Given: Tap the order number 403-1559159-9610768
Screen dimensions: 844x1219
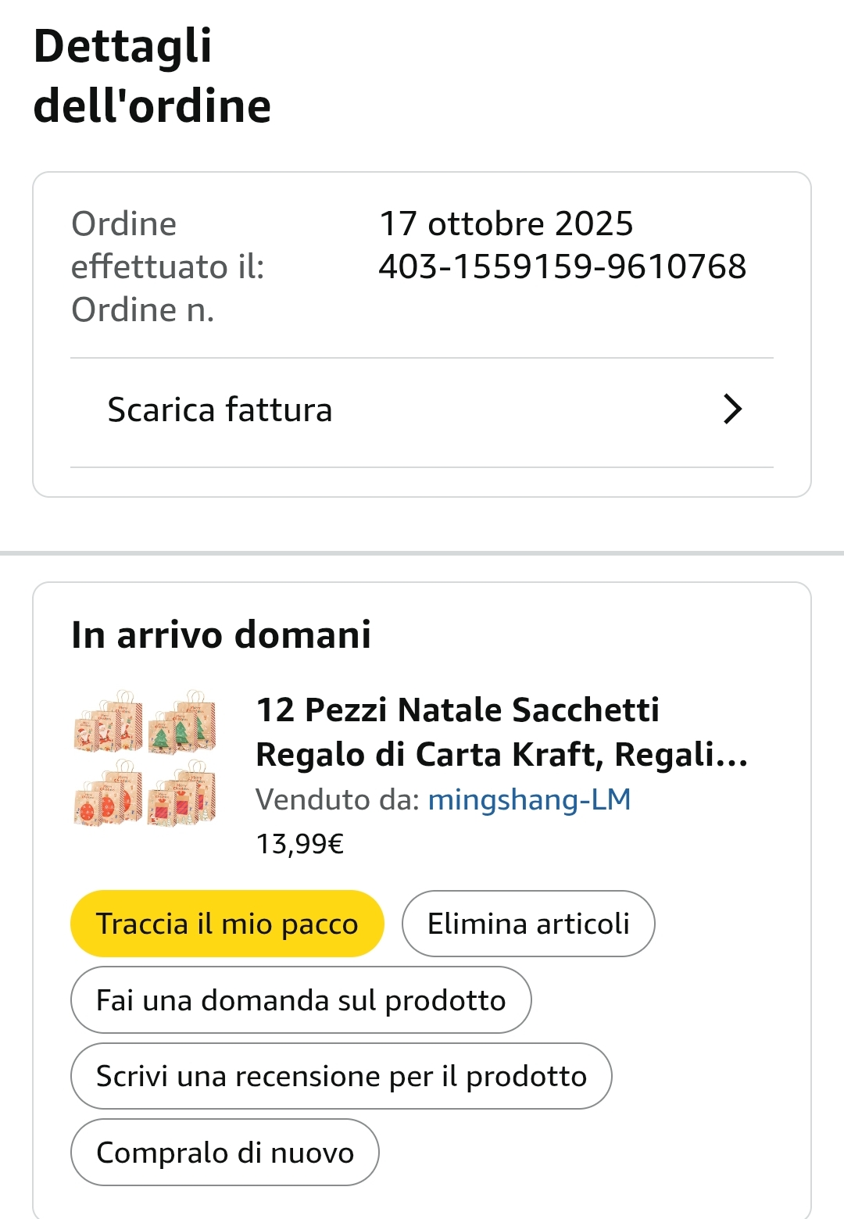Looking at the screenshot, I should (562, 266).
